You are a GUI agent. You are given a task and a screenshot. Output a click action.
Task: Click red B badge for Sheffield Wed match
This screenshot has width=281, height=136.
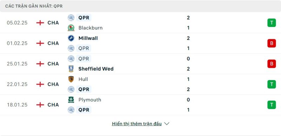(x=272, y=64)
